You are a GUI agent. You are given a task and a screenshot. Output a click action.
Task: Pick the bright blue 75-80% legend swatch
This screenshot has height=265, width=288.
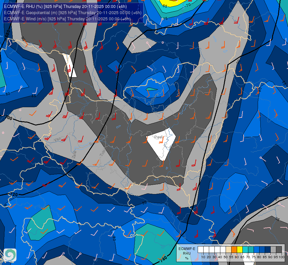(x=257, y=250)
